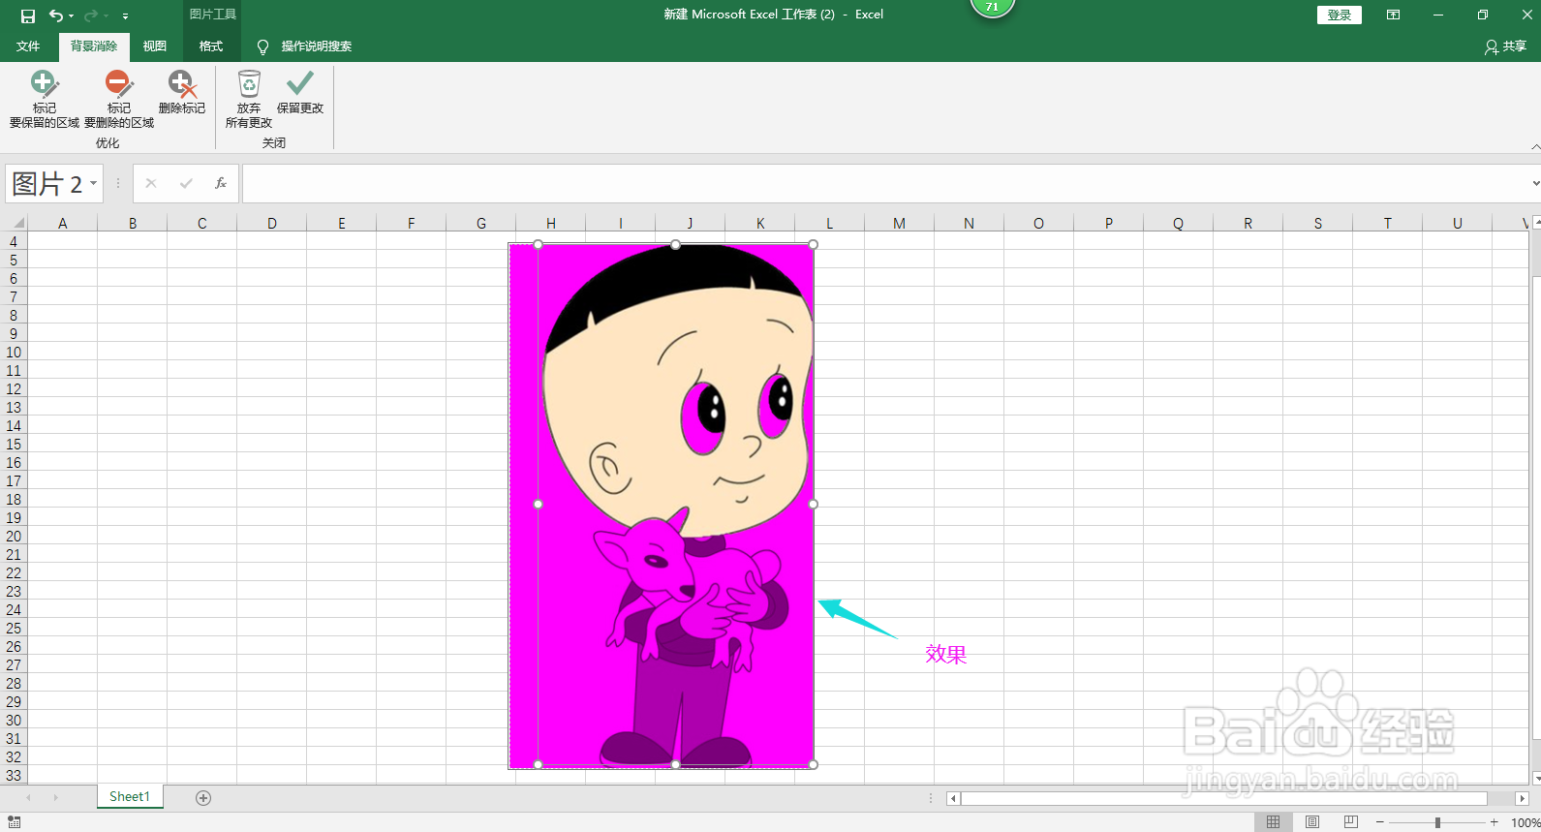Click the lightbulb search icon
The image size is (1541, 832).
pos(262,47)
